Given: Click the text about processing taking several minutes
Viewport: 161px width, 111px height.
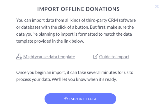Looking at the screenshot, I should [75, 76].
